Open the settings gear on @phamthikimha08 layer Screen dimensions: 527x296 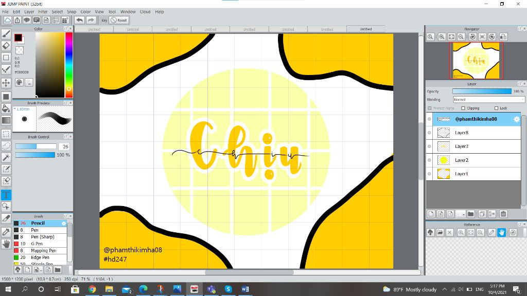[x=517, y=119]
